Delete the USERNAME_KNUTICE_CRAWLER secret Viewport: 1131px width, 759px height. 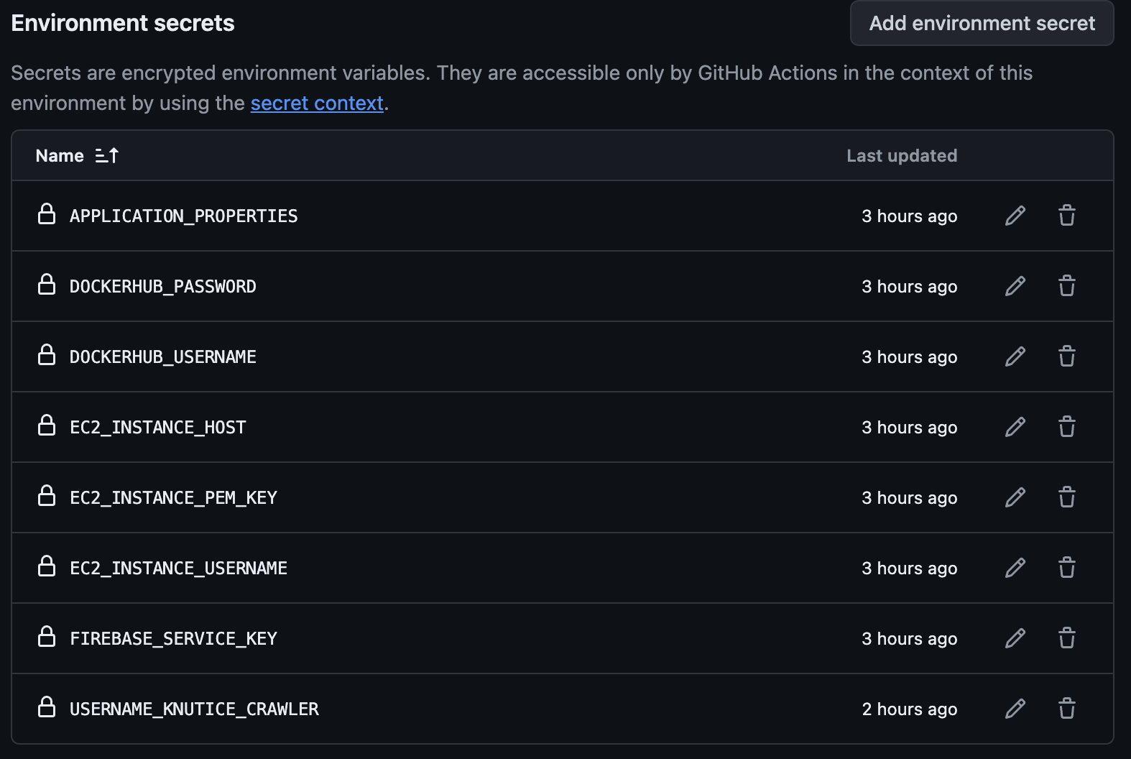(x=1067, y=709)
